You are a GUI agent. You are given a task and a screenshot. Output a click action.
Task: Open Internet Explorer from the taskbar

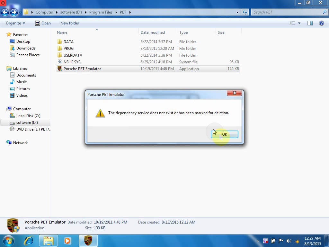[29, 241]
